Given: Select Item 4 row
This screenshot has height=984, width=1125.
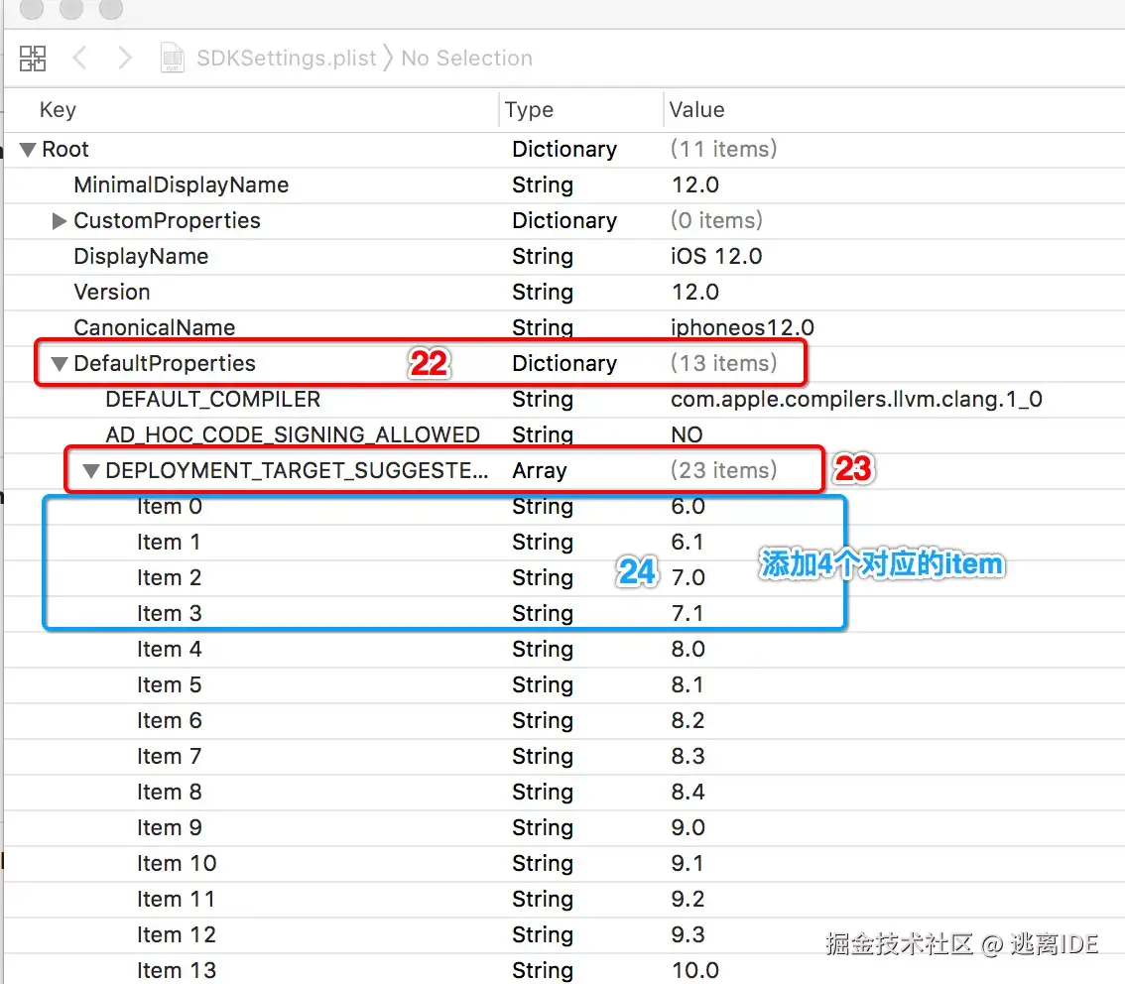Looking at the screenshot, I should click(563, 650).
